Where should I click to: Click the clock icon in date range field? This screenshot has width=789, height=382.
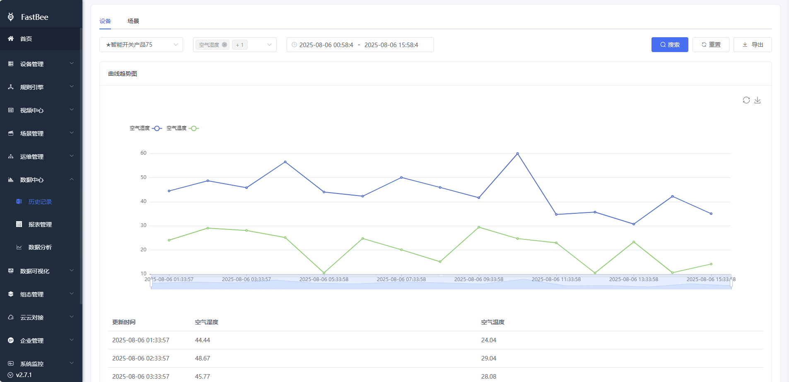294,45
